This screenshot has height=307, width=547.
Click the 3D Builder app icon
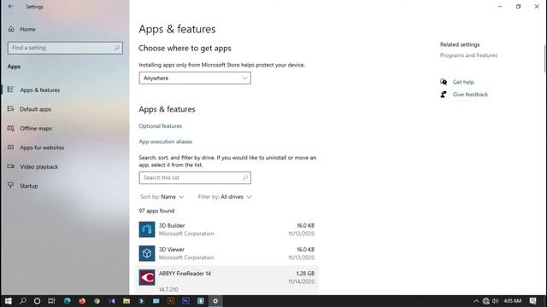147,229
